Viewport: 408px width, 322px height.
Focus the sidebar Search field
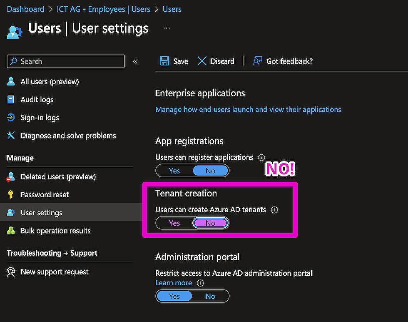tap(66, 61)
